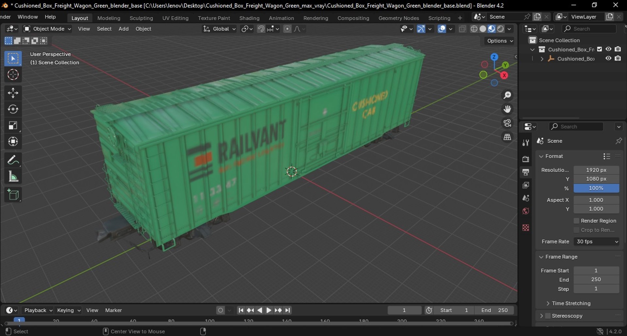Open the Tool properties wrench tab
627x336 pixels.
[x=526, y=143]
